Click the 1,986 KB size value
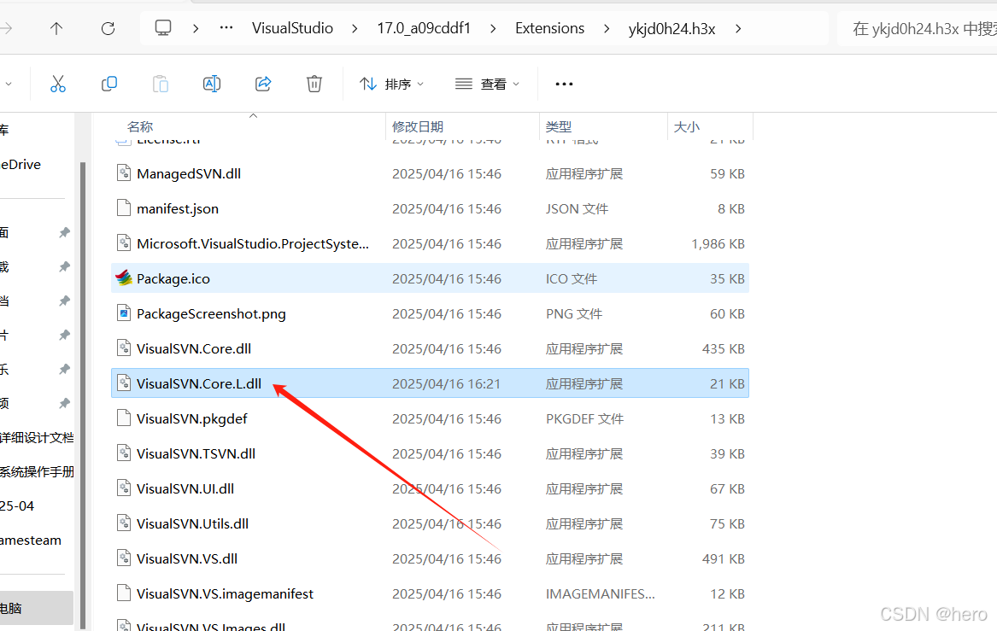This screenshot has height=631, width=997. (x=718, y=243)
